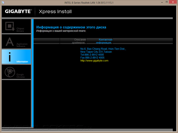Screen dimensions: 178x133
Task: Switch to the Описание драйверов tab
Action: pyautogui.click(x=73, y=41)
